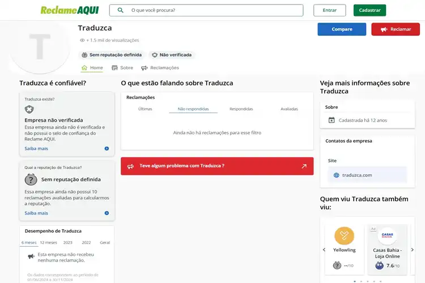The image size is (425, 283).
Task: Click the previous arrow of the carousel
Action: pos(324,250)
